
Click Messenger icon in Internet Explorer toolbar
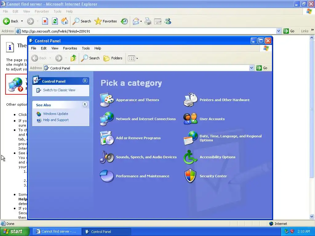[x=168, y=21]
